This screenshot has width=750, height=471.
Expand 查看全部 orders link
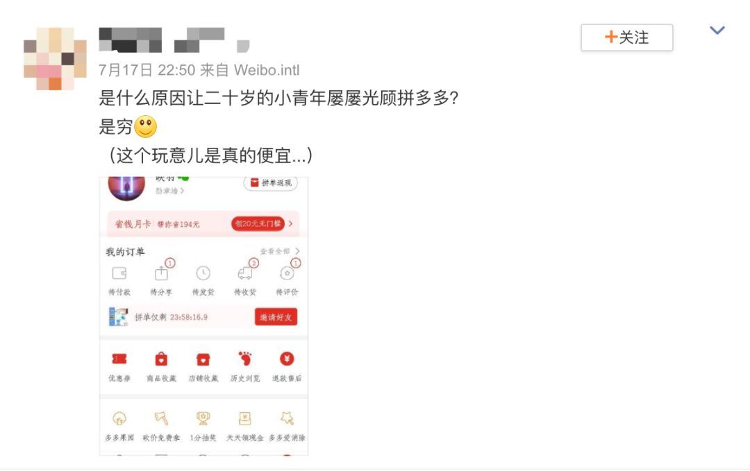[x=280, y=251]
